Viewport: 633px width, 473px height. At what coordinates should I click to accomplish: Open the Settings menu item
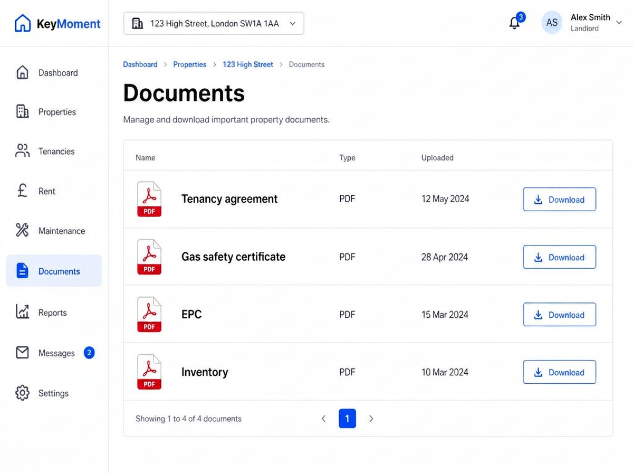pyautogui.click(x=54, y=393)
